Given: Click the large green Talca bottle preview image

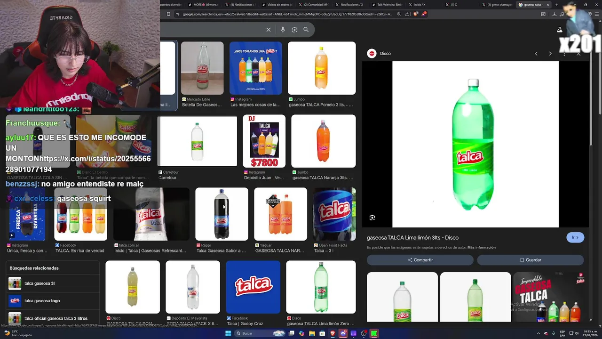Looking at the screenshot, I should 475,144.
